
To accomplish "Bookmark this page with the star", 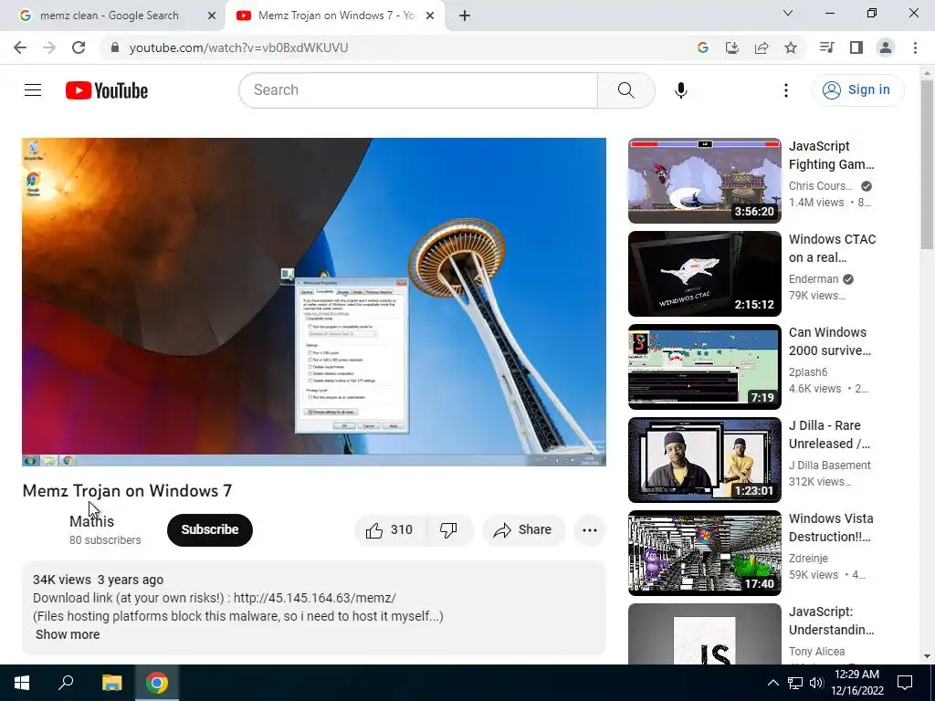I will [790, 47].
